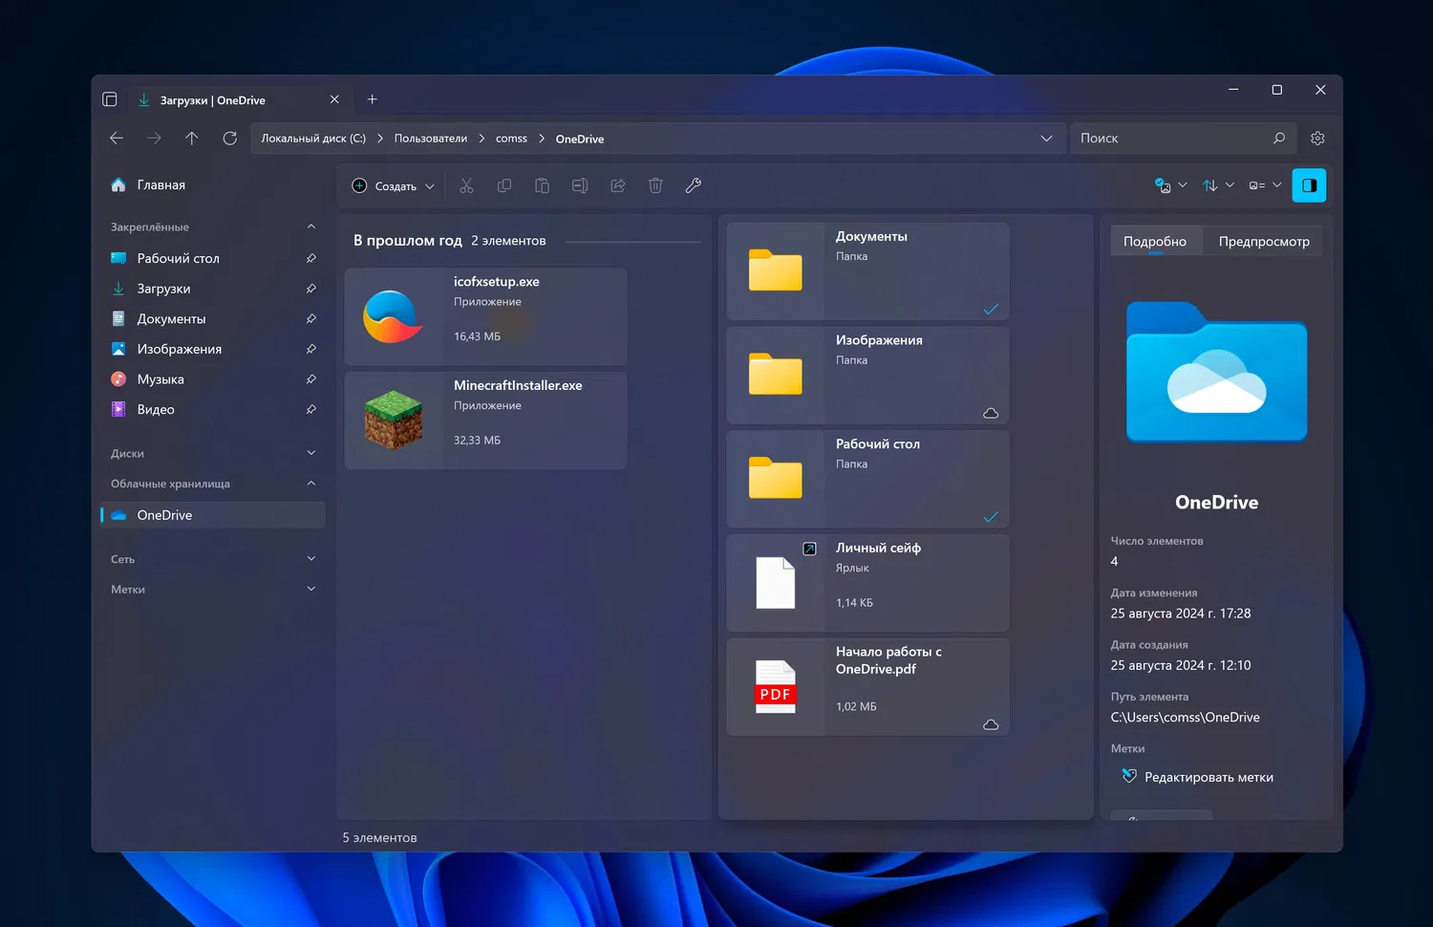Image resolution: width=1433 pixels, height=927 pixels.
Task: Unpin Видео using its pin icon
Action: (x=310, y=410)
